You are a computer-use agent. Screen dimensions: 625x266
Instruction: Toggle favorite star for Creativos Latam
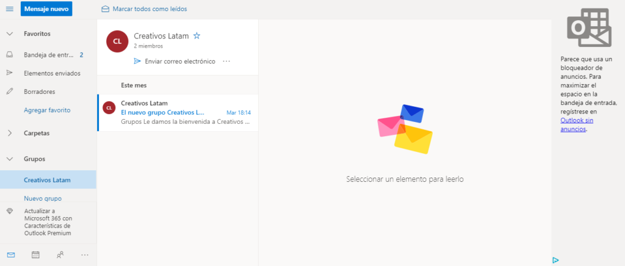(x=197, y=36)
